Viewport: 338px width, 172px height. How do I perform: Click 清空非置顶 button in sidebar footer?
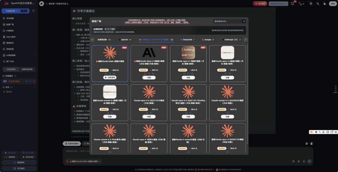coord(28,157)
